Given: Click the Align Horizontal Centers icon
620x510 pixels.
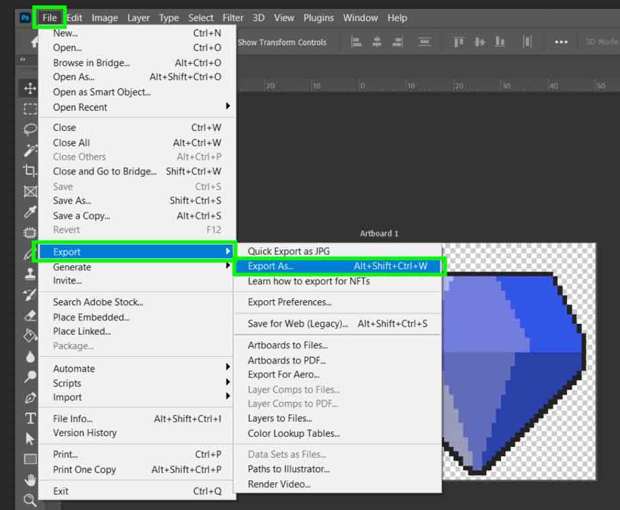Looking at the screenshot, I should (377, 42).
